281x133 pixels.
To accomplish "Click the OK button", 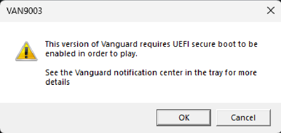I will click(184, 118).
